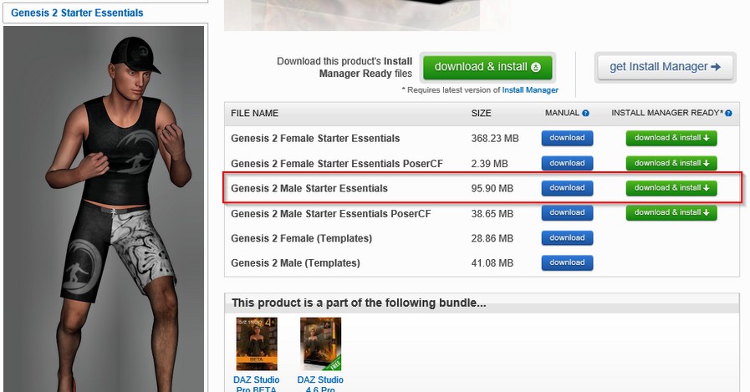Download & install Male Starter Essentials PoserCF
Viewport: 750px width, 392px height.
tap(671, 213)
